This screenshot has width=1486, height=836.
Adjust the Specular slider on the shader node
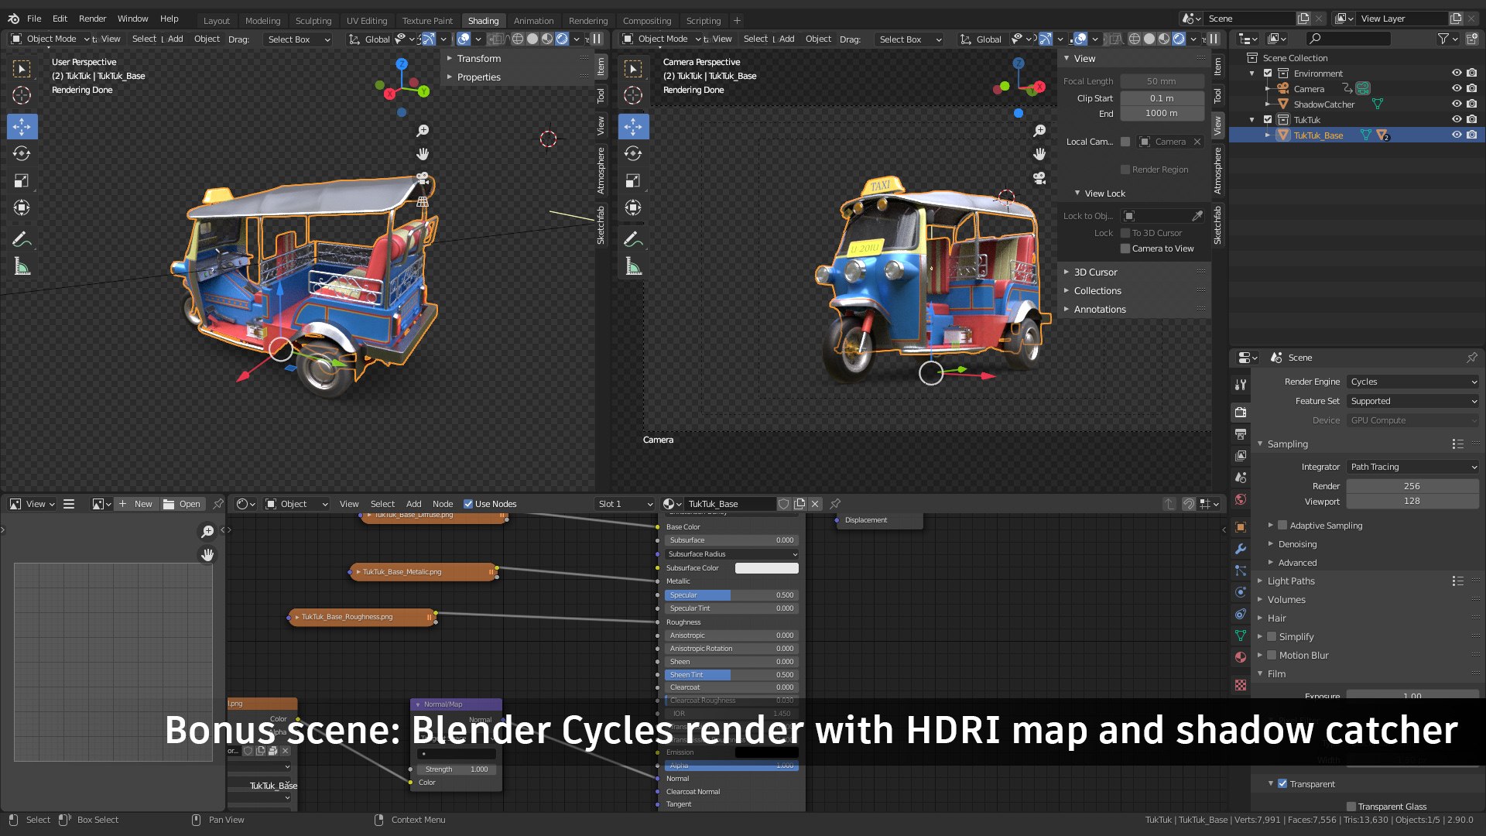tap(732, 595)
